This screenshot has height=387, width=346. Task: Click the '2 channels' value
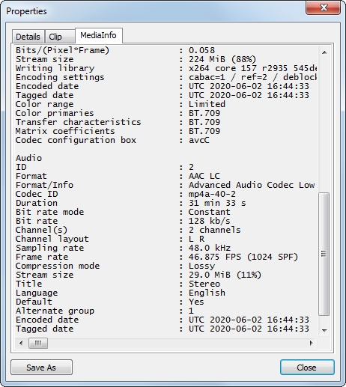(215, 230)
